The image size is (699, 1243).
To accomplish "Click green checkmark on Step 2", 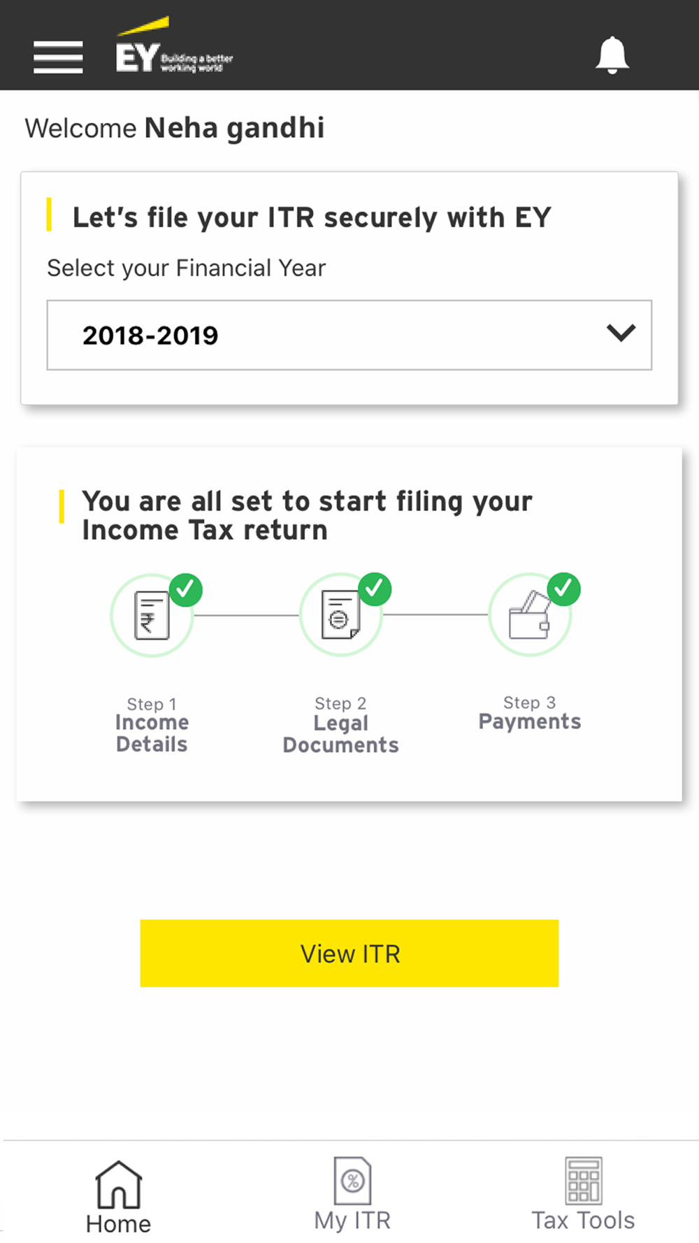I will coord(375,589).
